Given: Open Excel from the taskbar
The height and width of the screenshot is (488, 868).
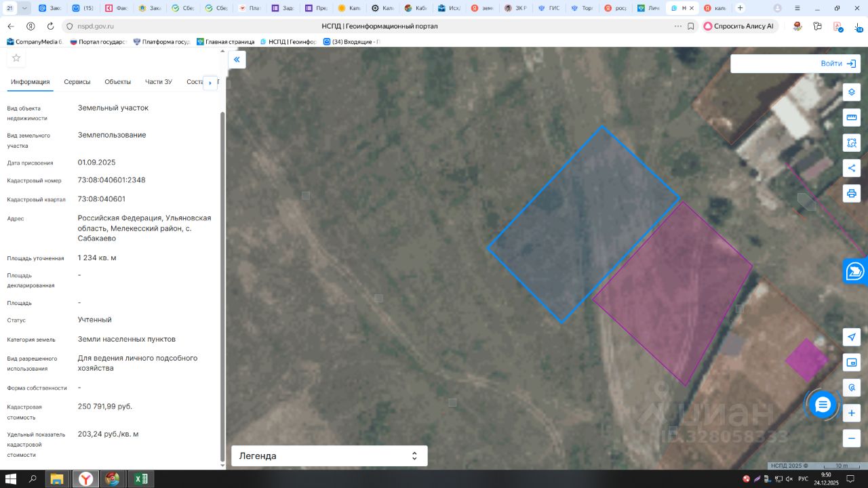Looking at the screenshot, I should pos(140,479).
